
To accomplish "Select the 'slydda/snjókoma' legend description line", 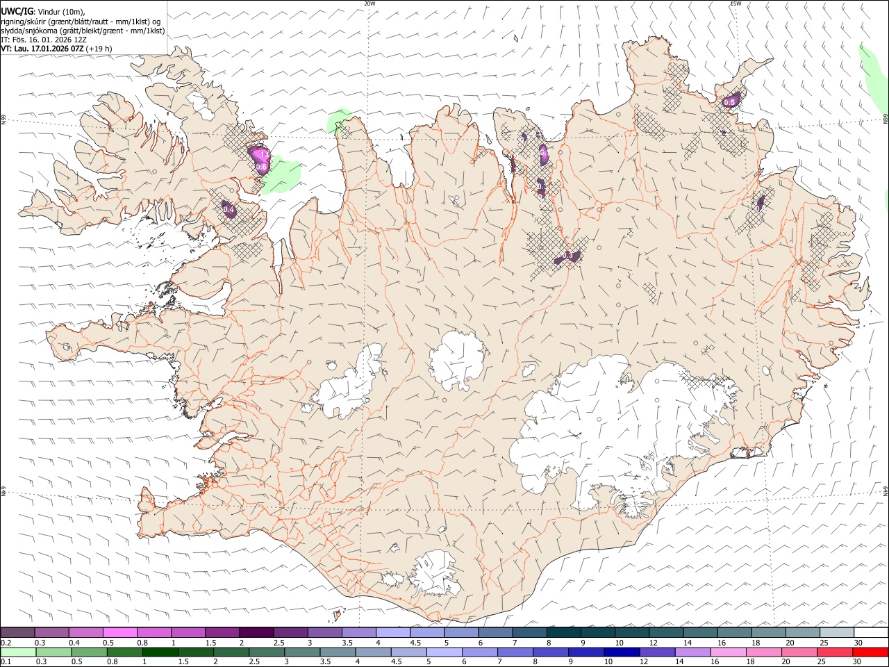I will pyautogui.click(x=83, y=31).
